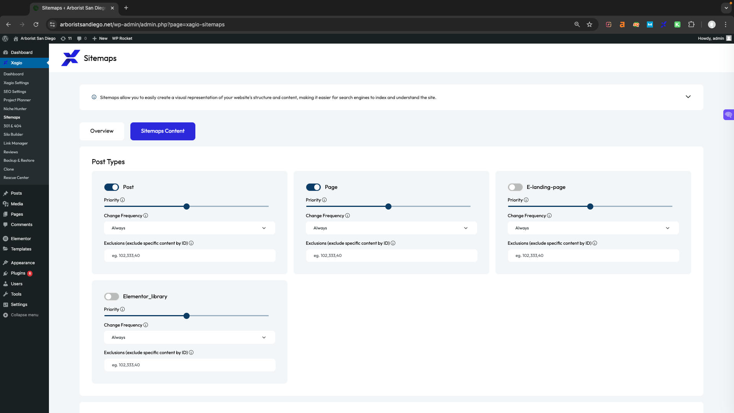Switch to the Overview tab
This screenshot has height=413, width=734.
tap(102, 131)
